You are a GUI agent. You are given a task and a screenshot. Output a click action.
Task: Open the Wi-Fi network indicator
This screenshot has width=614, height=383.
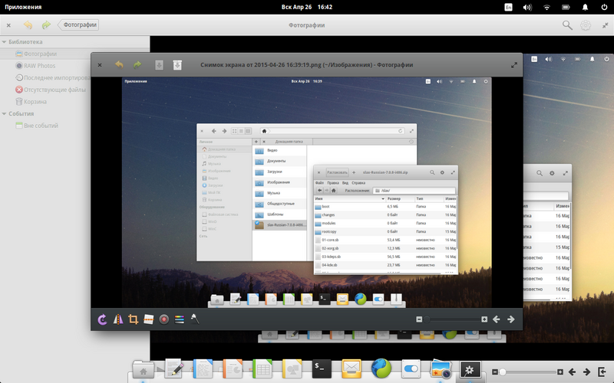tap(546, 7)
